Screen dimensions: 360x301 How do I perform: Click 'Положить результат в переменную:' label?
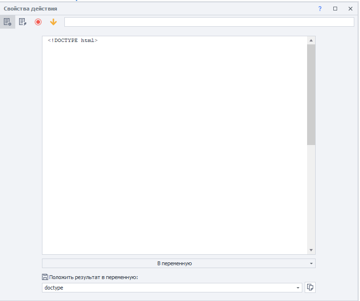pyautogui.click(x=93, y=277)
